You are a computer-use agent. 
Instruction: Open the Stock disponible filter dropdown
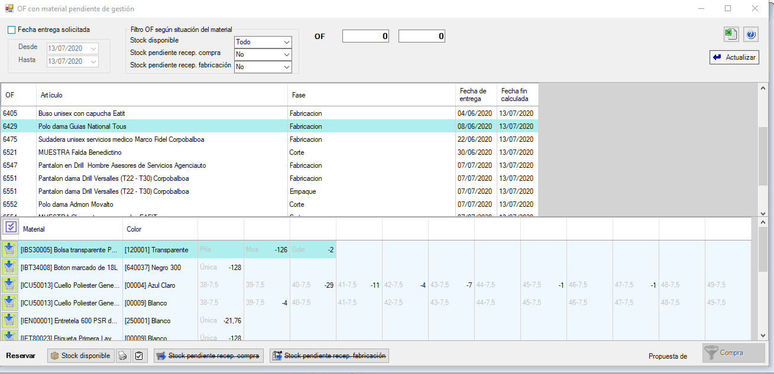click(x=287, y=42)
